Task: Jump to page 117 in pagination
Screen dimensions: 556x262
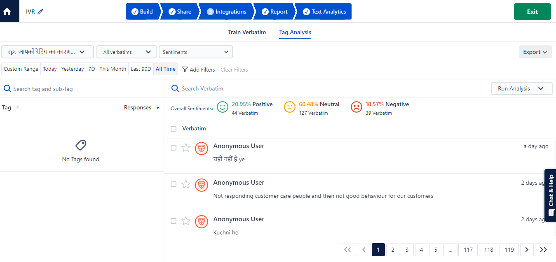Action: click(468, 250)
